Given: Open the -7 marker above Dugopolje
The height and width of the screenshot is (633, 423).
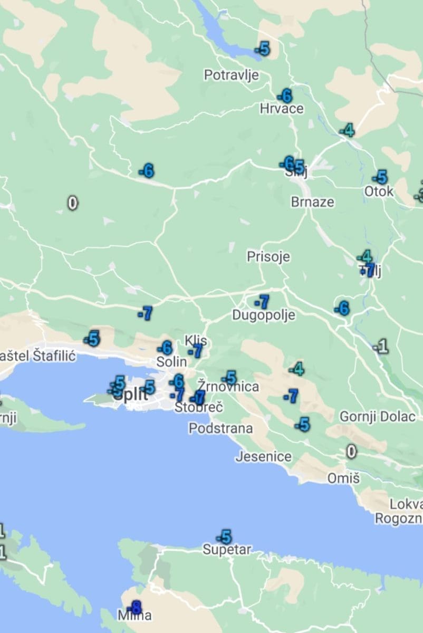Looking at the screenshot, I should pos(262,302).
